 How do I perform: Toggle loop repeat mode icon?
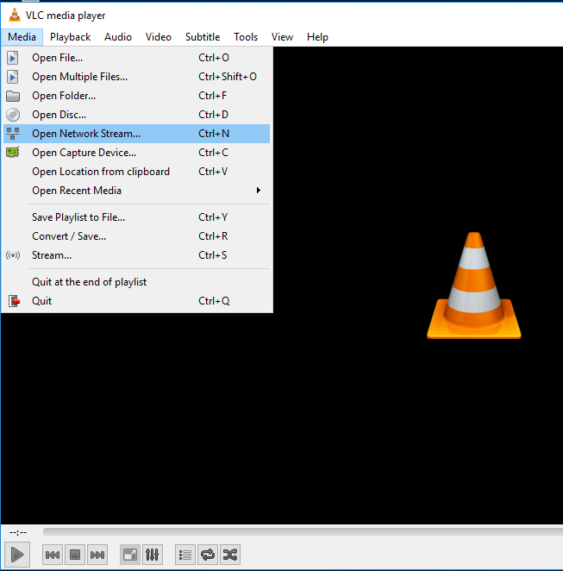pos(208,555)
